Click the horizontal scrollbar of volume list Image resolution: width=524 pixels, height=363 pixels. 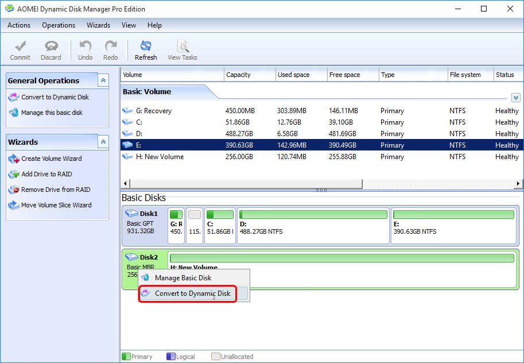click(x=247, y=184)
